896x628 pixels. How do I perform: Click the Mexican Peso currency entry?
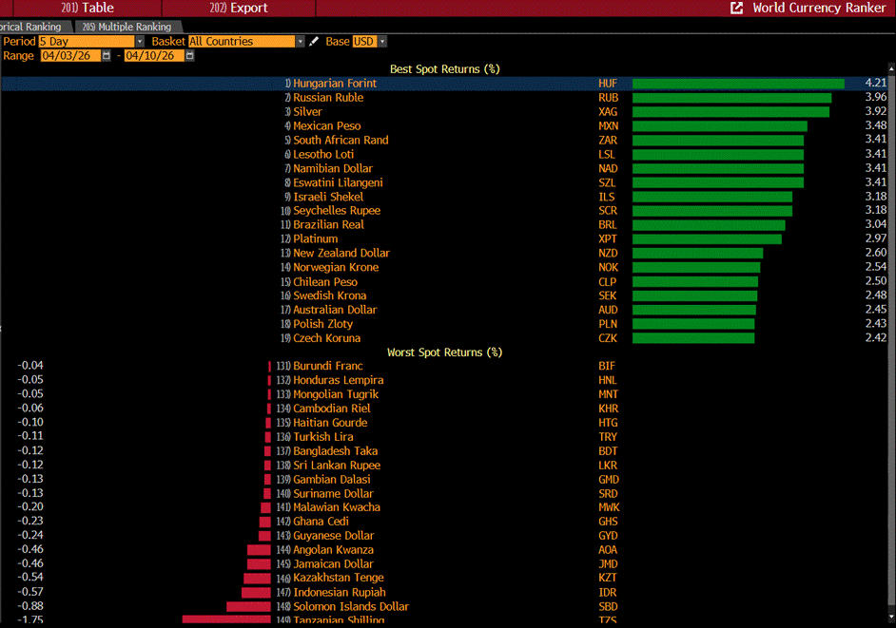(x=326, y=126)
